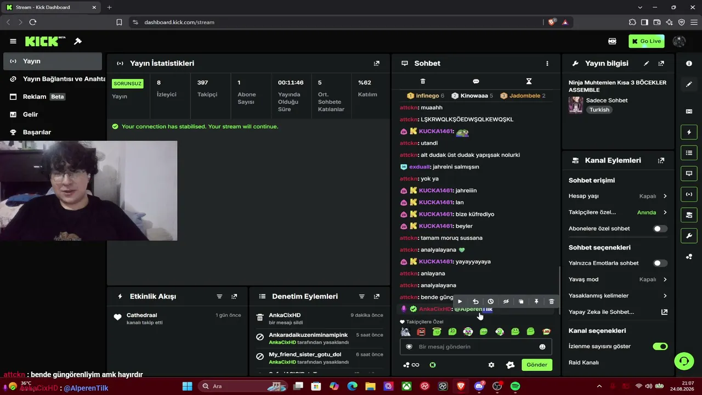Click the lightning icon in right sidebar
Viewport: 702px width, 395px height.
(x=689, y=132)
